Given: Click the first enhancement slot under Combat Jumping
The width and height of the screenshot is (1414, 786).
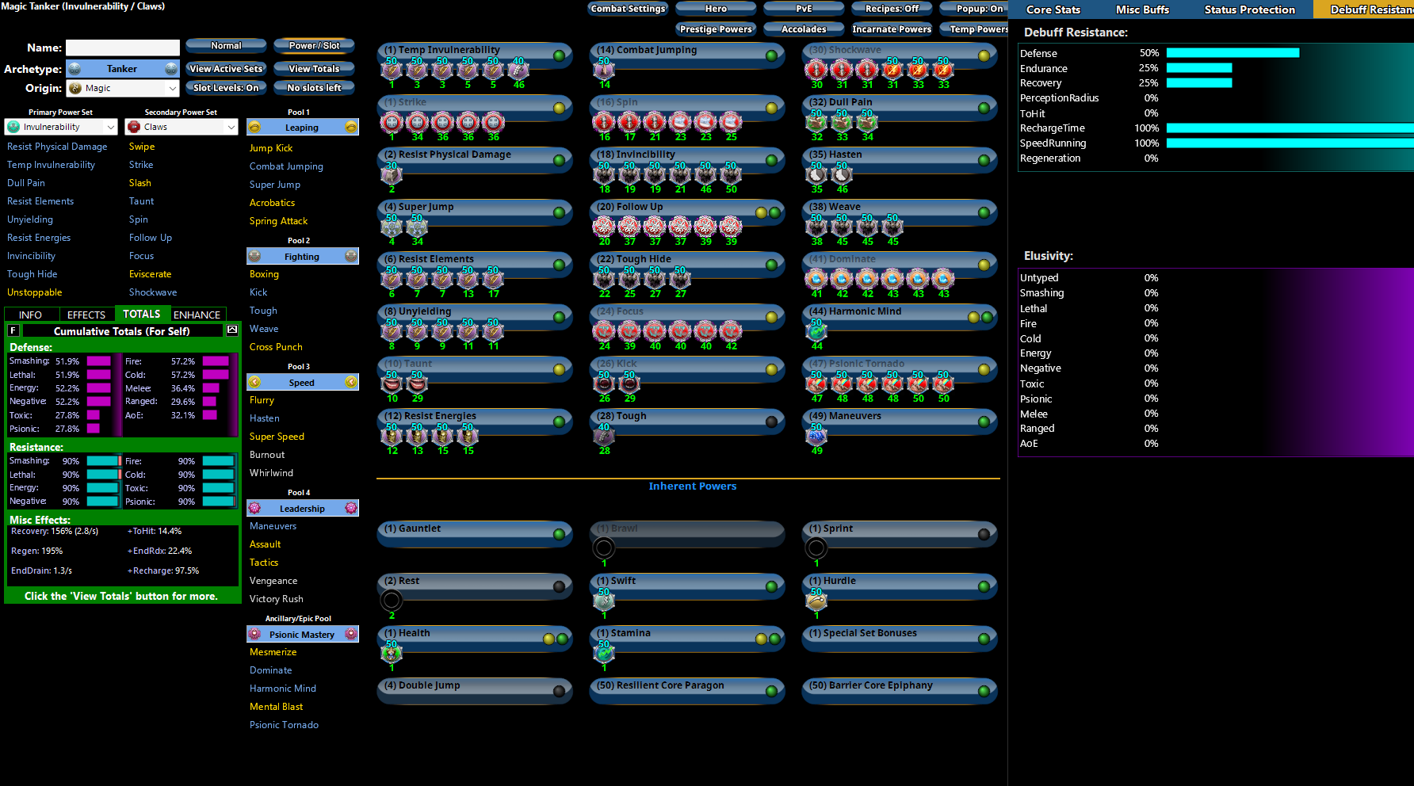Looking at the screenshot, I should pos(604,71).
